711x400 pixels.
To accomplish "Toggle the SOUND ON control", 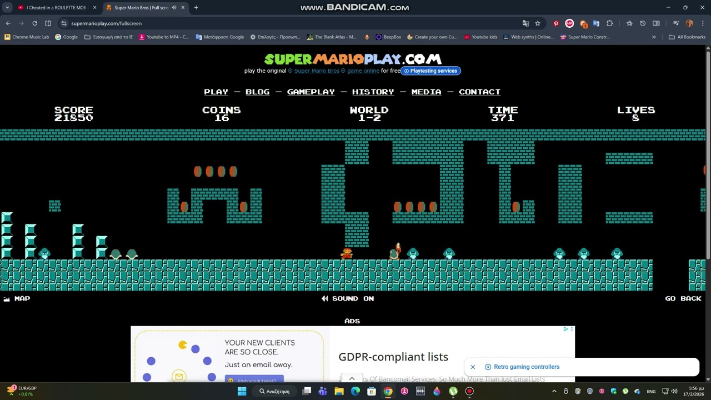I will (x=348, y=298).
